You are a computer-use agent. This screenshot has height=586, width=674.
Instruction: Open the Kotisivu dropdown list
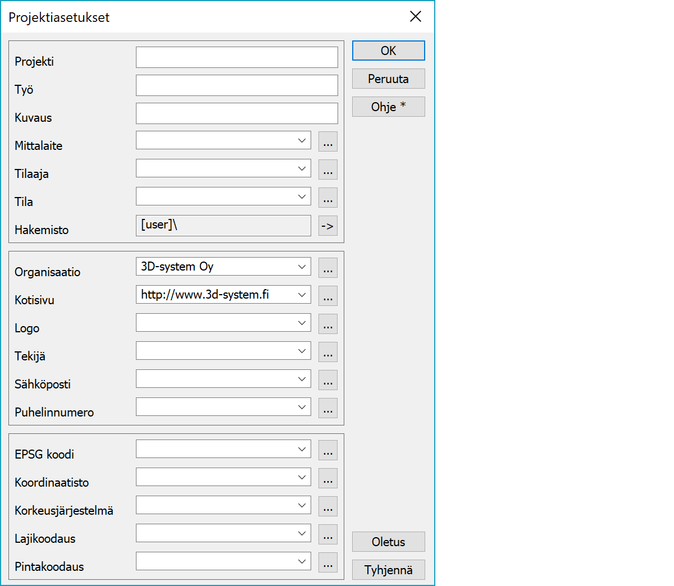click(x=302, y=295)
